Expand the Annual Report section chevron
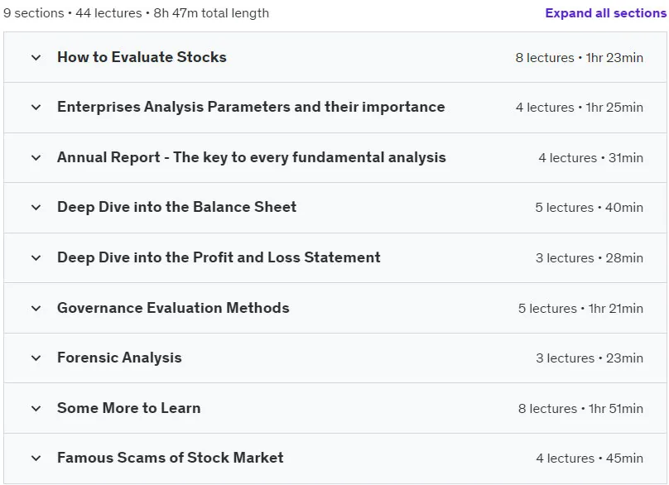 (x=36, y=158)
